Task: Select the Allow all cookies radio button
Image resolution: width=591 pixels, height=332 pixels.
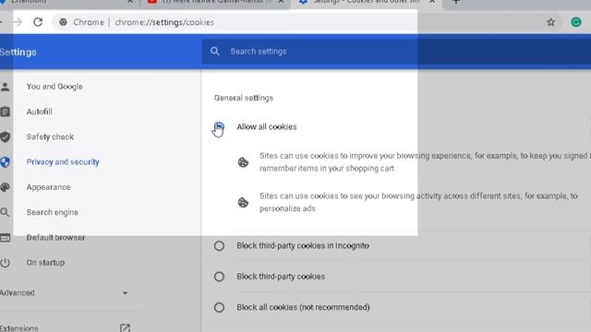Action: (x=219, y=127)
